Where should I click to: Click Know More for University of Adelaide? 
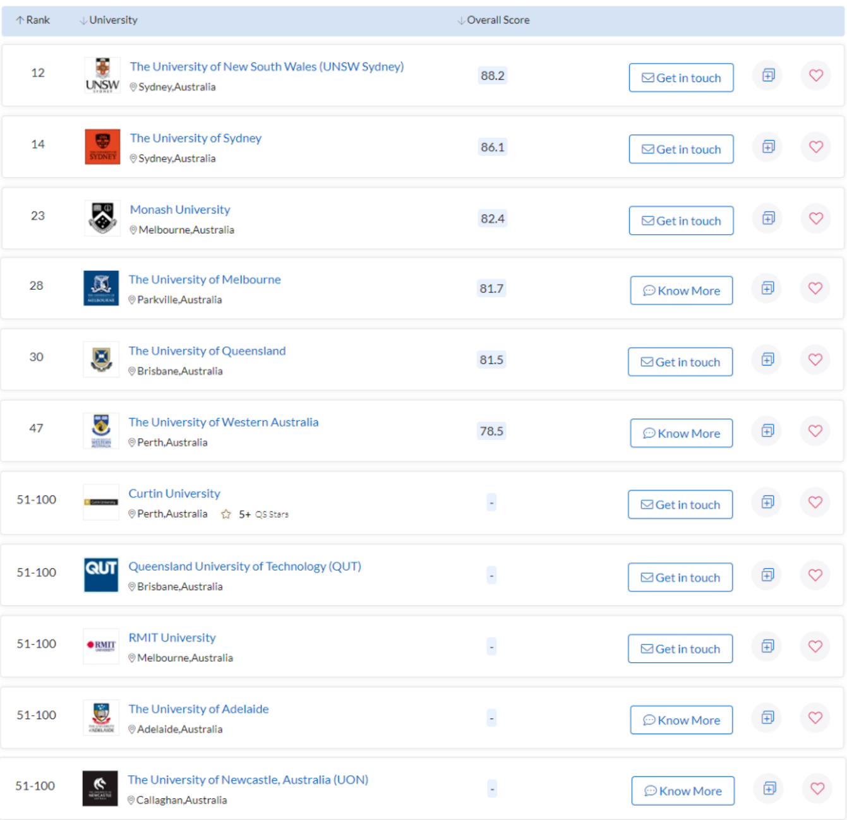[681, 720]
